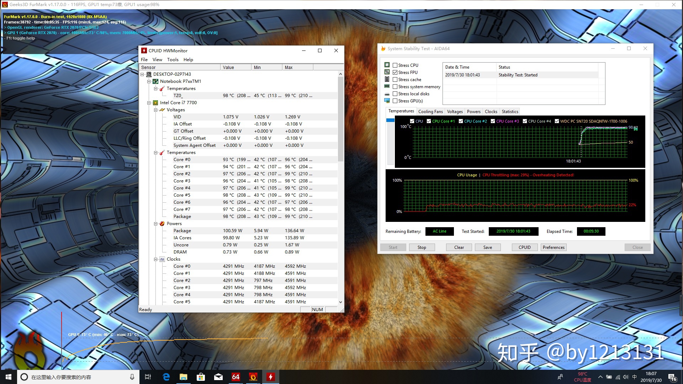Click the Windows search input box
This screenshot has height=384, width=683.
click(78, 377)
